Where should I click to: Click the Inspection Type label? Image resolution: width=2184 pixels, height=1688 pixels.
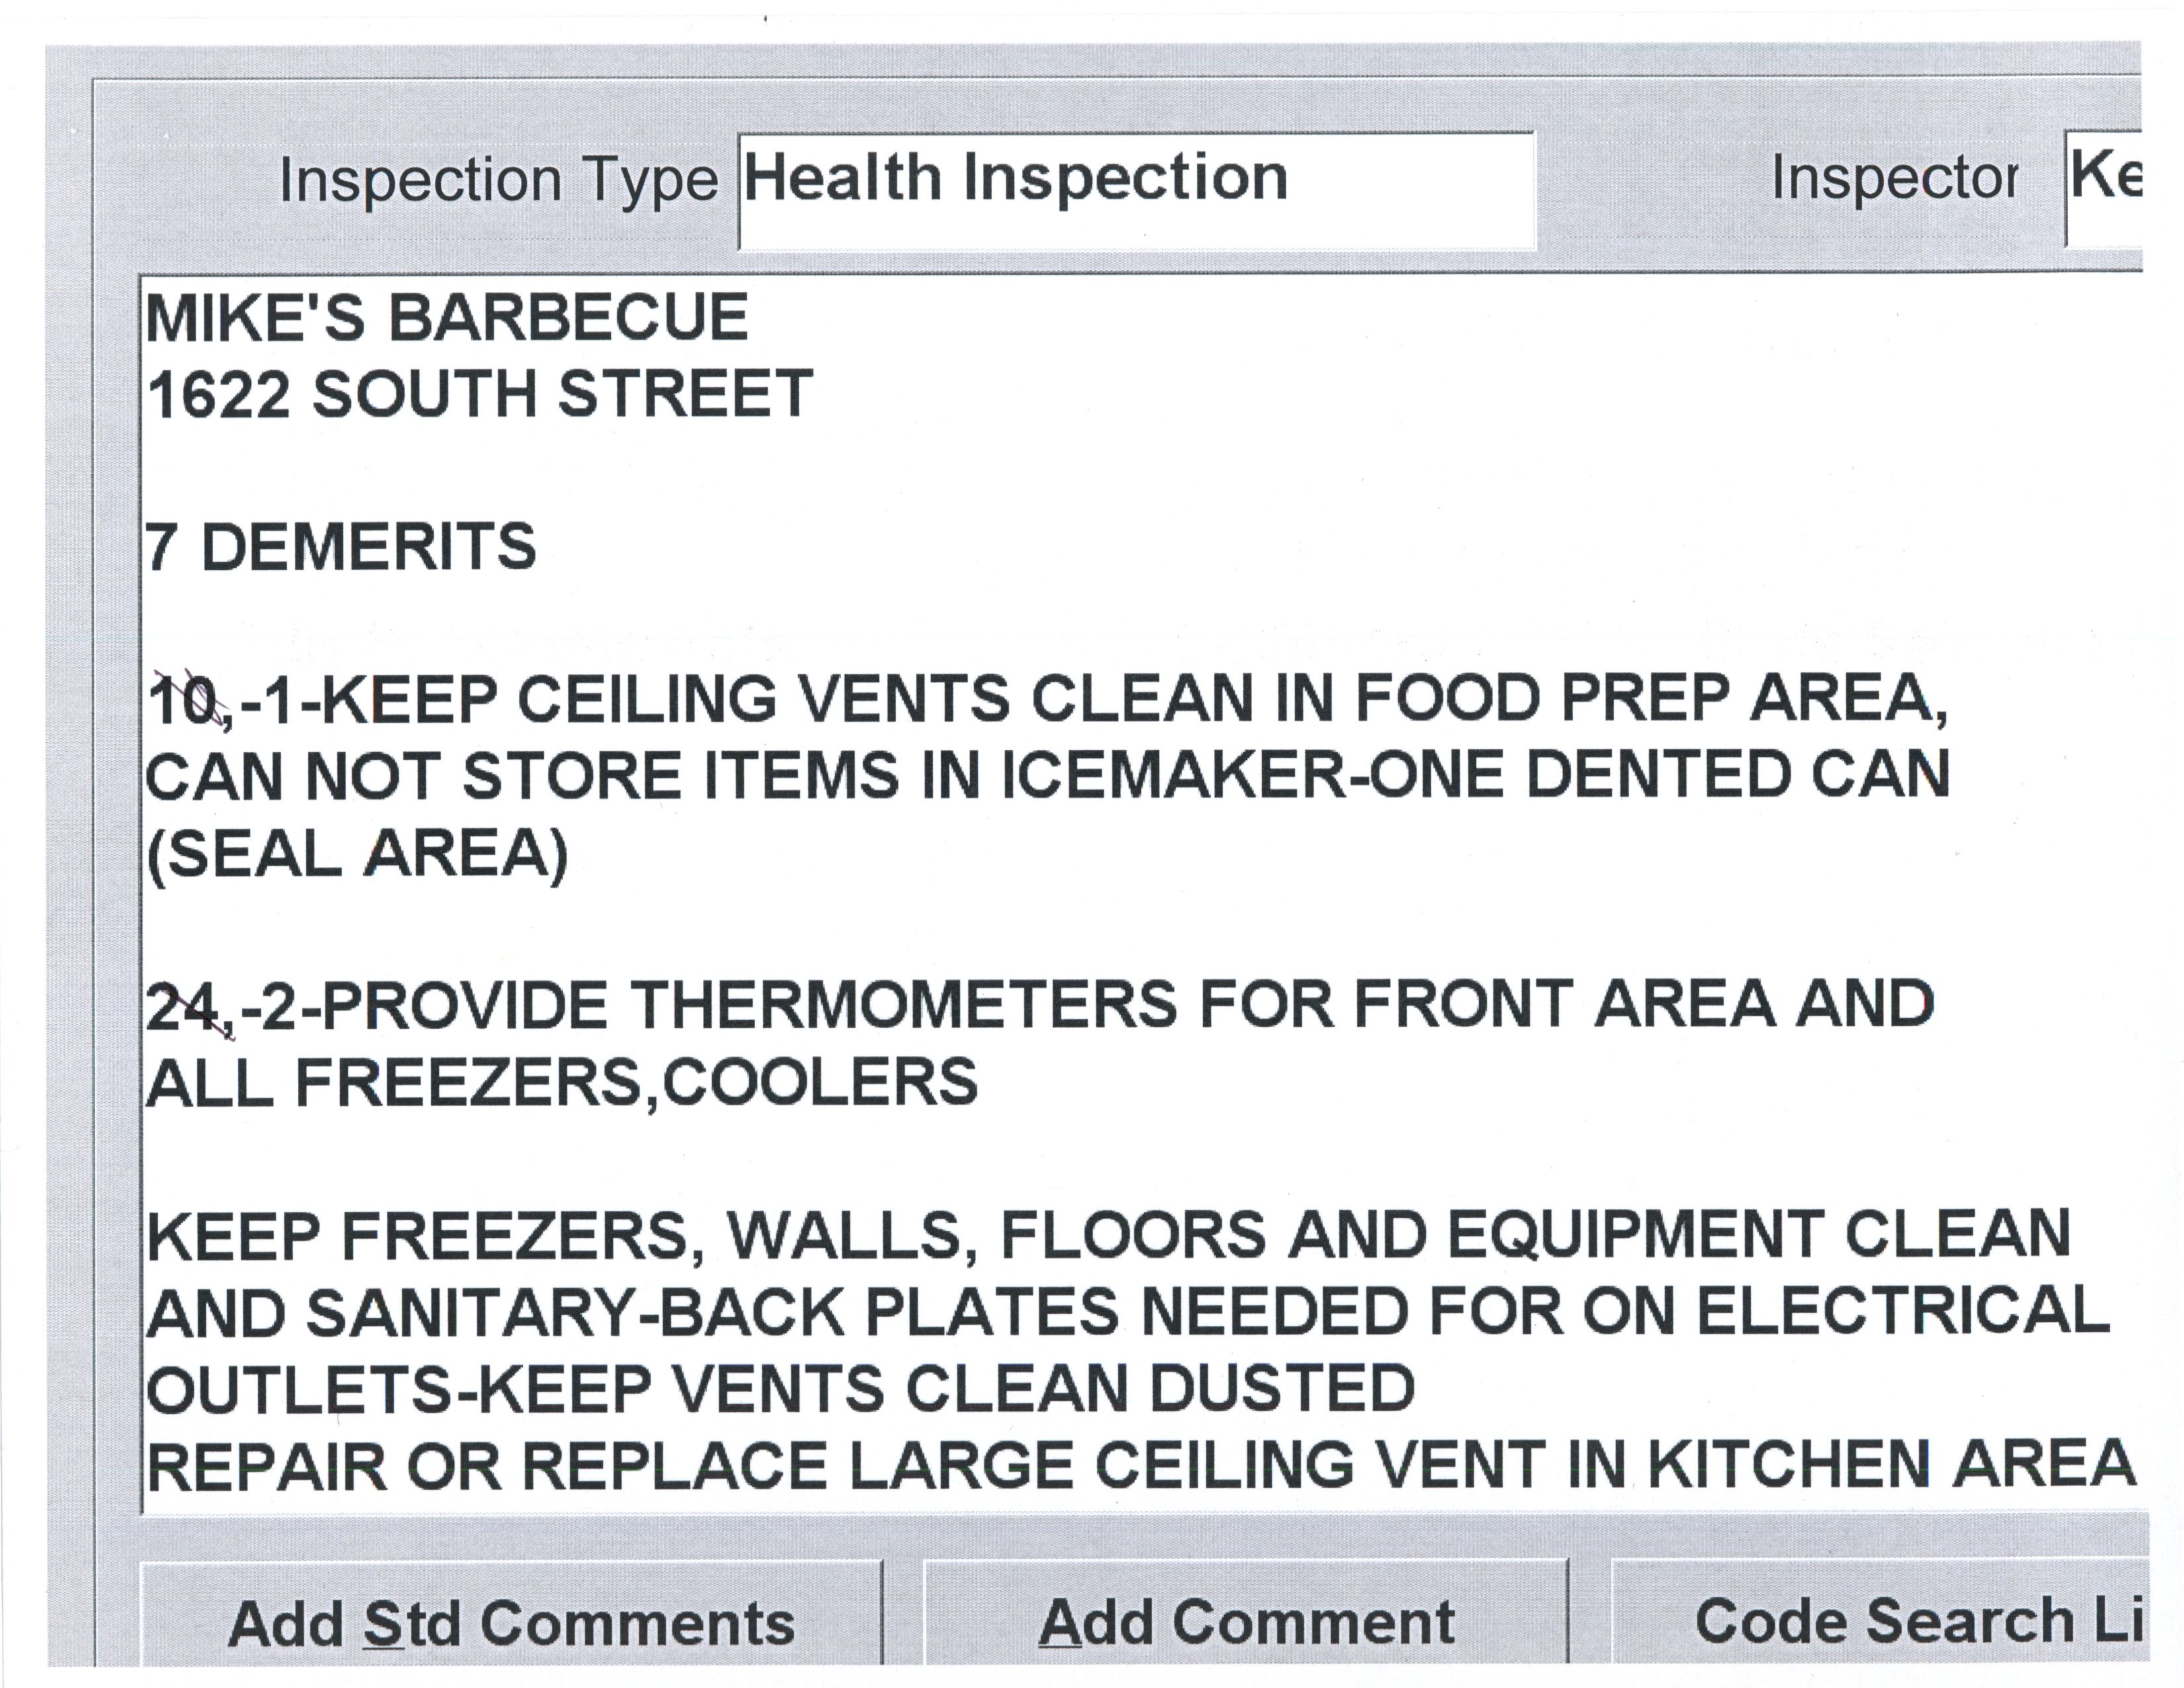498,181
